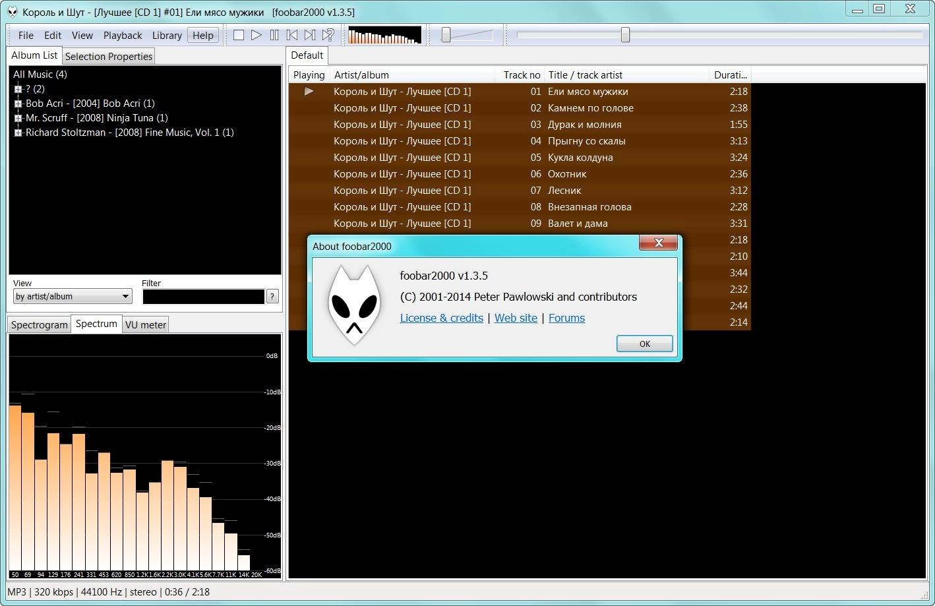Screen dimensions: 935x606
Task: Click the 3:44 duration cell
Action: (739, 273)
